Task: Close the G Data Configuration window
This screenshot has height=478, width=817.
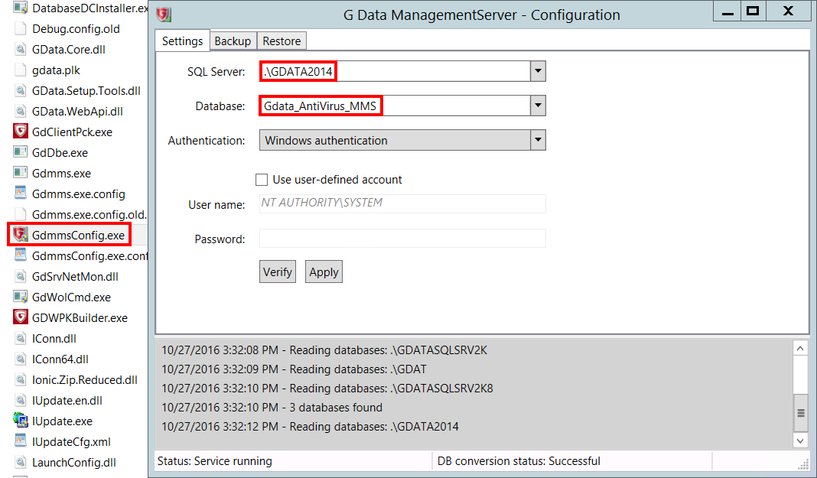Action: (788, 11)
